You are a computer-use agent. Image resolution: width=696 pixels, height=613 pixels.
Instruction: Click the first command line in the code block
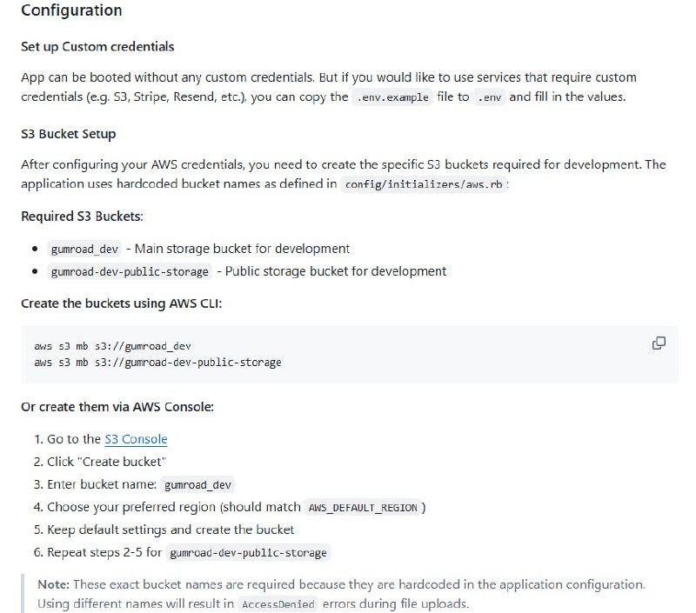coord(112,346)
